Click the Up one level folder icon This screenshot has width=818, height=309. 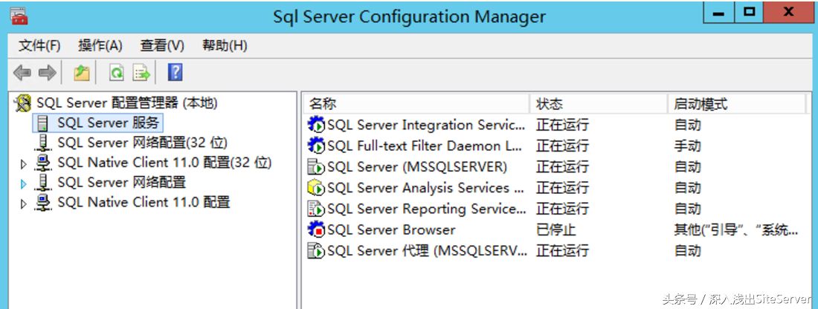click(81, 73)
